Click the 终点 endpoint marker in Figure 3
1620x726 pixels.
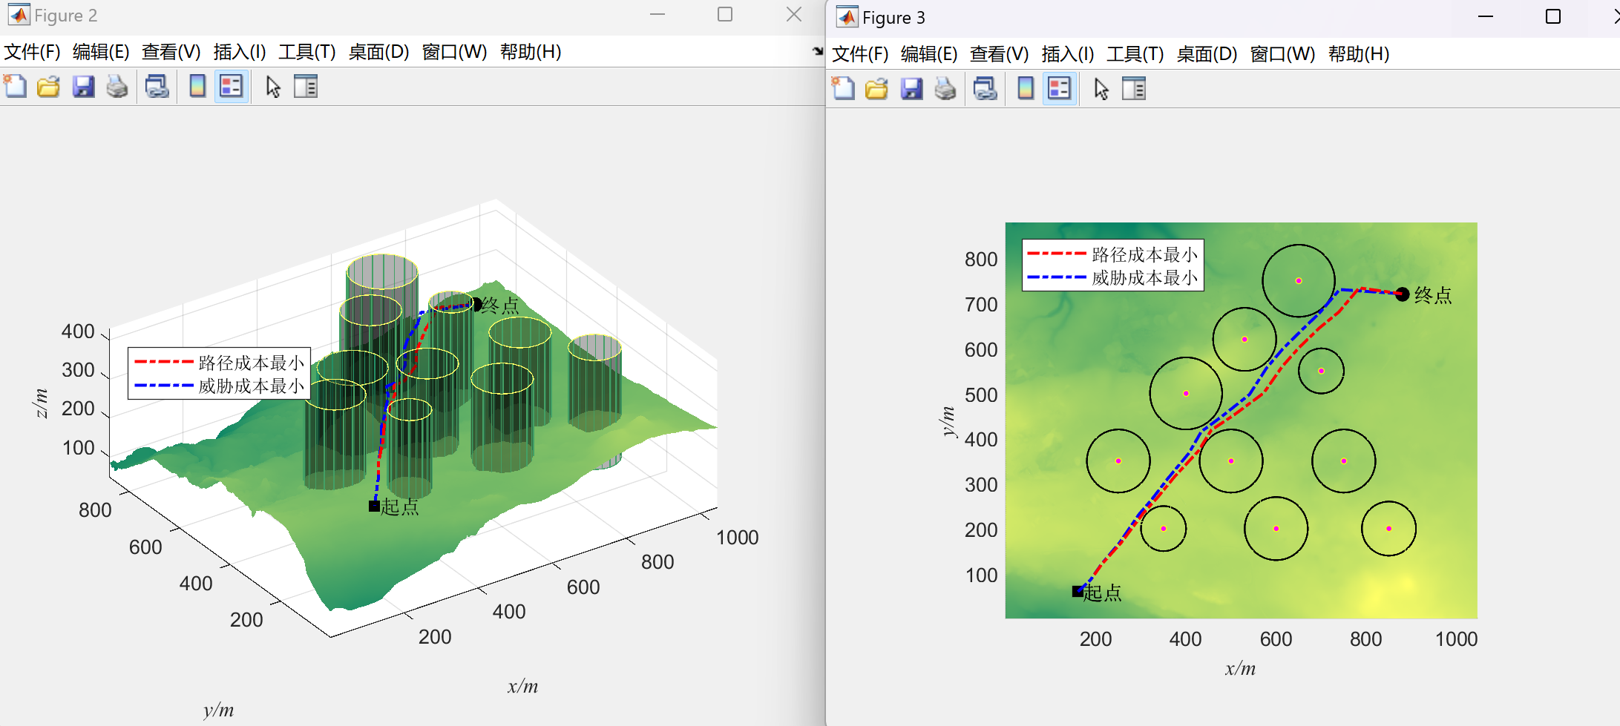1402,294
